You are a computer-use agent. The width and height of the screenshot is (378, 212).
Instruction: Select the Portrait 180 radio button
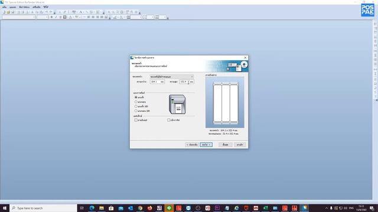(x=136, y=106)
